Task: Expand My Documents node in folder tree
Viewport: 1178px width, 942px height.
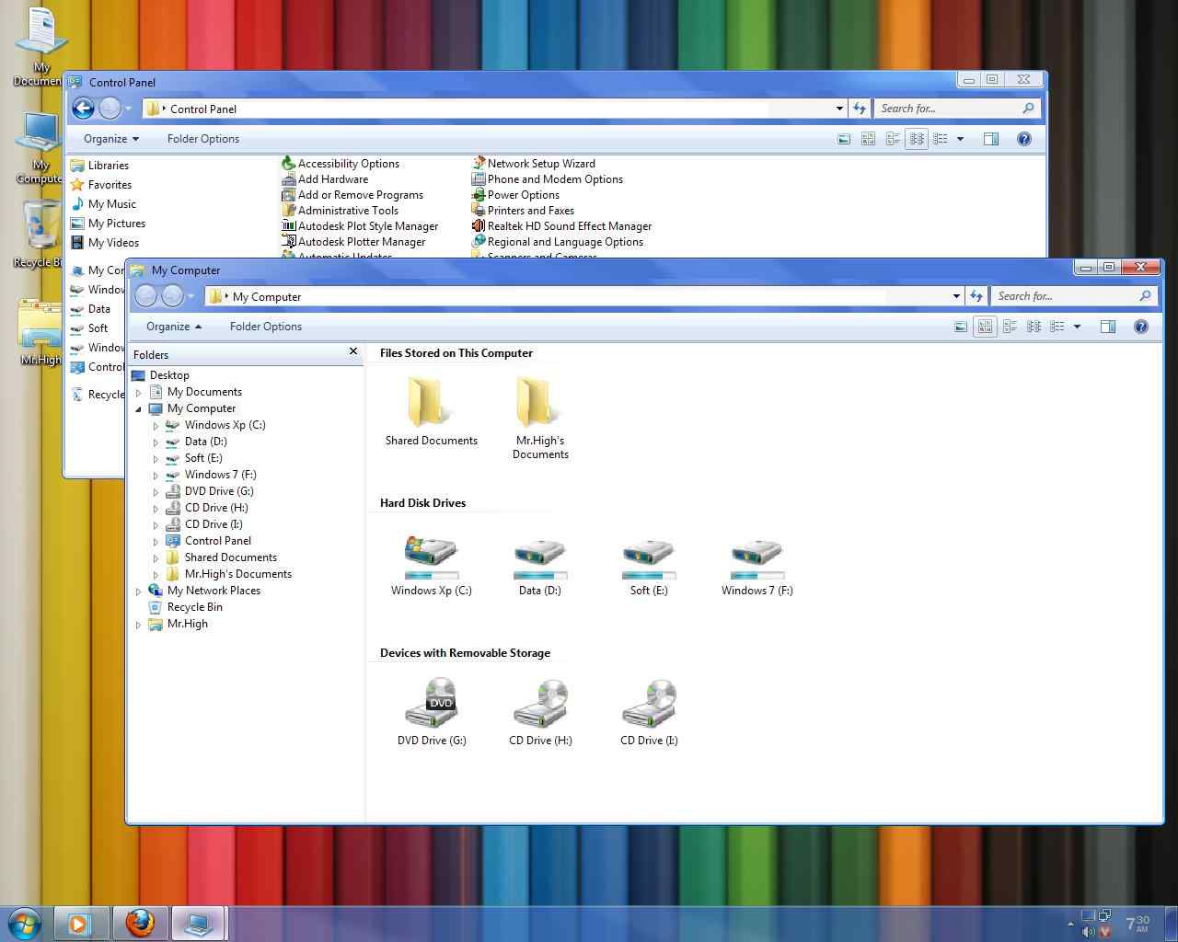Action: 138,392
